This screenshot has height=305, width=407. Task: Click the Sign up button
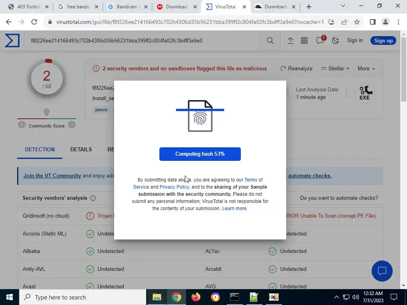click(383, 41)
